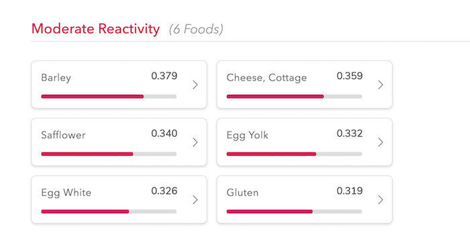470x247 pixels.
Task: Open Barley details via chevron arrow
Action: click(195, 85)
